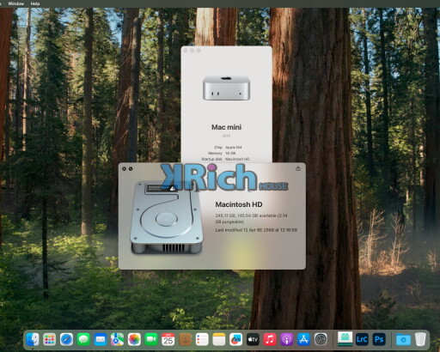
Task: Open Finder from the Dock
Action: click(33, 340)
